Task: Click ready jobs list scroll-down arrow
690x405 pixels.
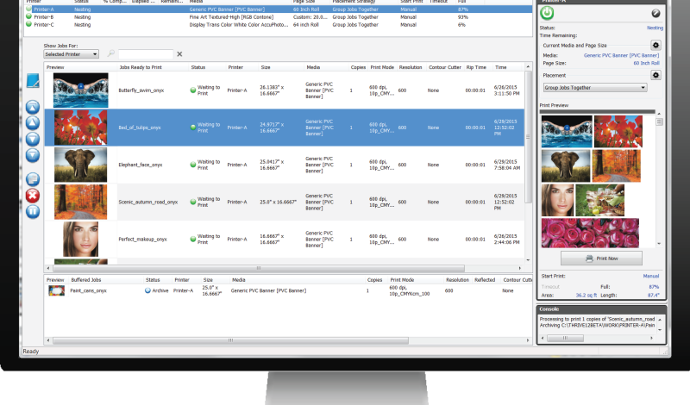Action: click(x=528, y=260)
